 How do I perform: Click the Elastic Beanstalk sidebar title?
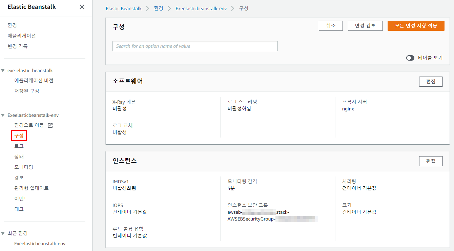point(32,7)
